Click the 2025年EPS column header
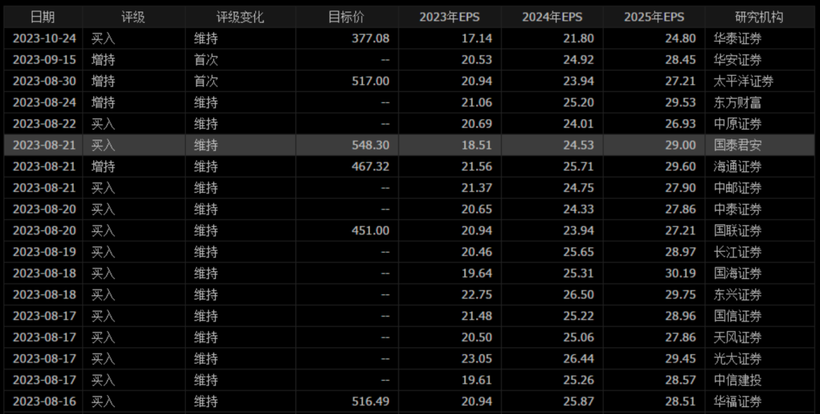This screenshot has width=820, height=414. [654, 17]
